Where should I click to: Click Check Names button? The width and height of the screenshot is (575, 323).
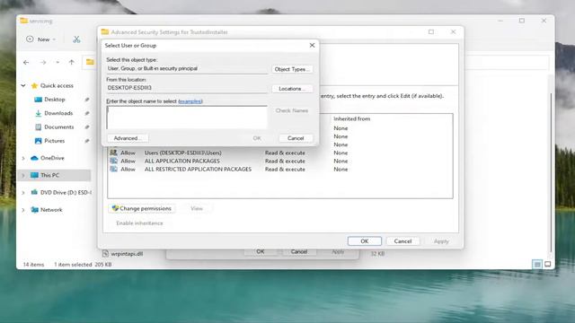tap(292, 110)
